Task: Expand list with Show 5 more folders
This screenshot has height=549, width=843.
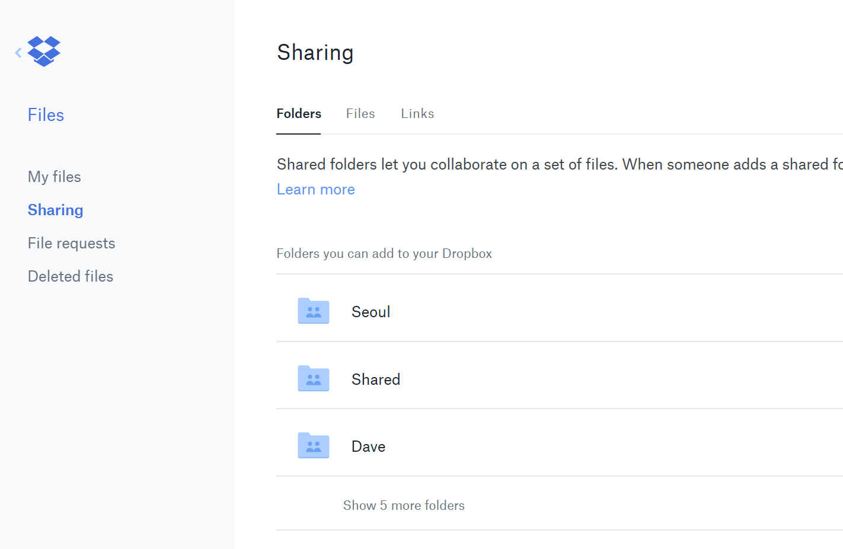Action: [x=404, y=505]
